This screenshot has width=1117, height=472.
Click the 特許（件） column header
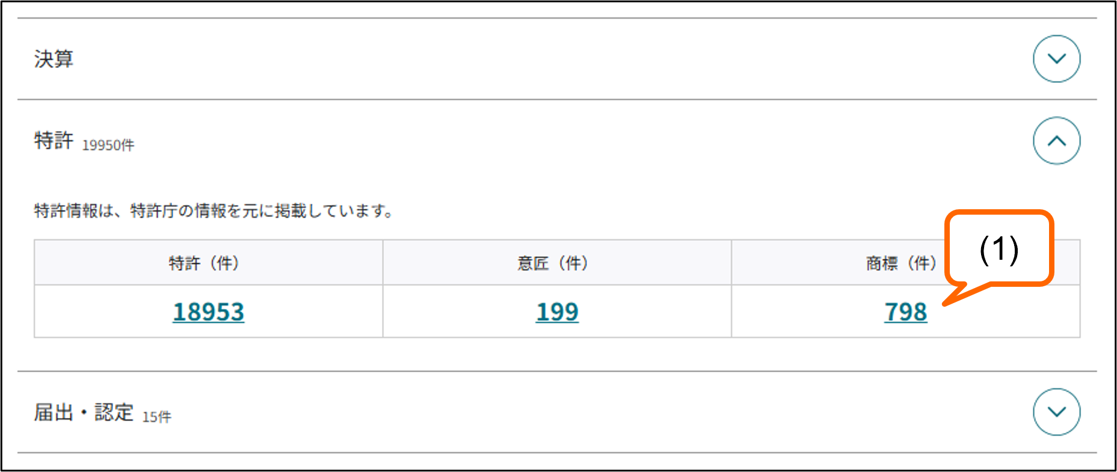point(203,263)
